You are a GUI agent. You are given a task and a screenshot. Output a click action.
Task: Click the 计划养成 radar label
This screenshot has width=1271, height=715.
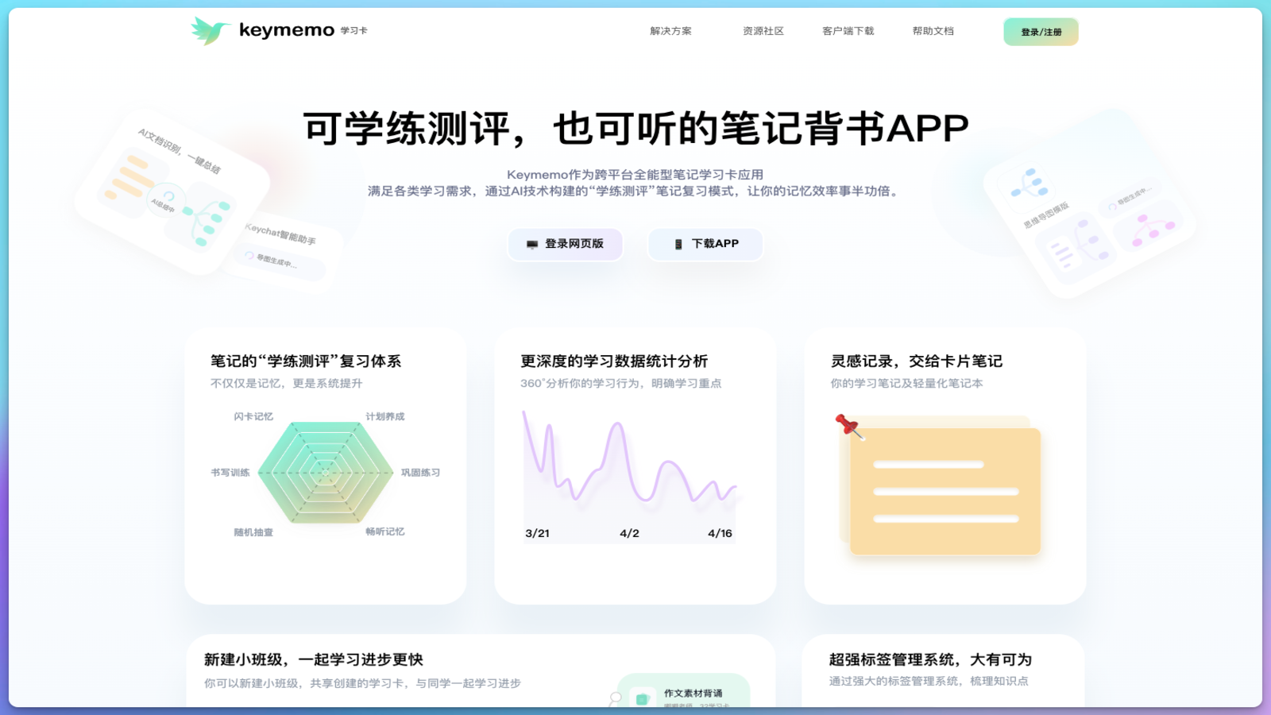coord(385,416)
